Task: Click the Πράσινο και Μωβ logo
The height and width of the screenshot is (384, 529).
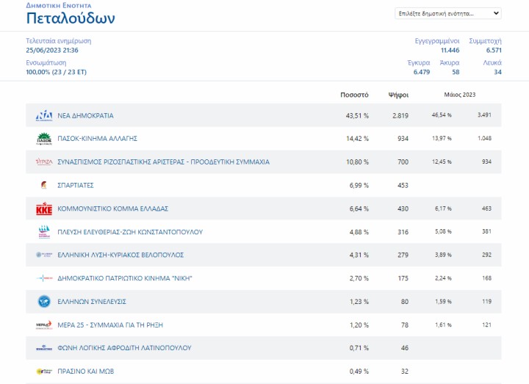Action: (44, 372)
